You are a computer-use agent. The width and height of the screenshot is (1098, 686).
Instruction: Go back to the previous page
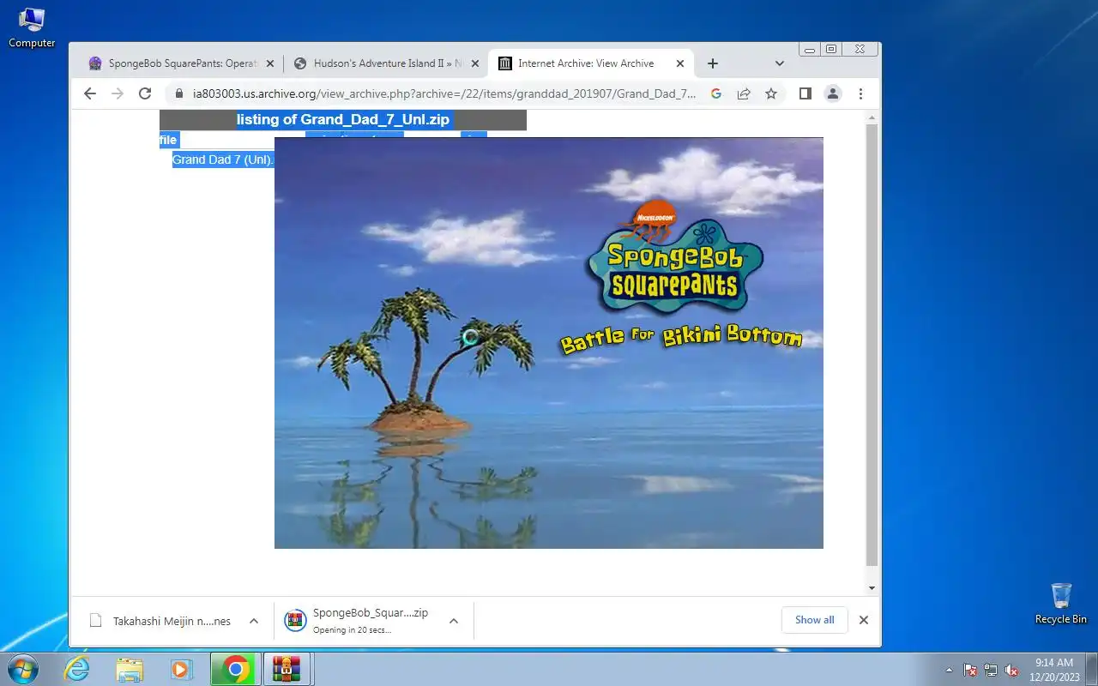[90, 93]
